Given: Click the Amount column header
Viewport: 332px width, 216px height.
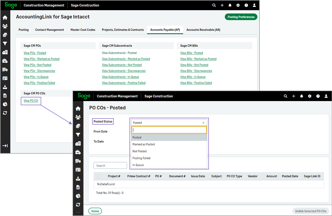Looking at the screenshot, I should pyautogui.click(x=272, y=176).
